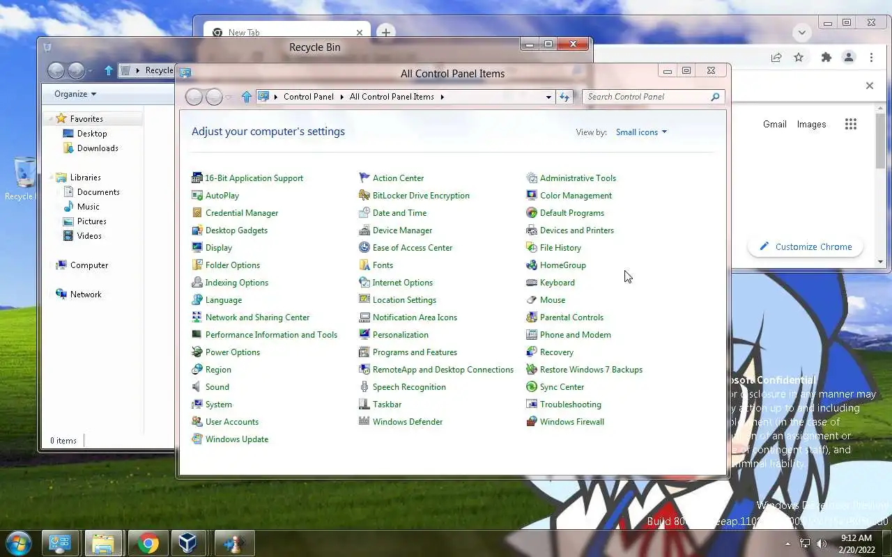The image size is (892, 557).
Task: Open Chrome three-dot menu
Action: coord(871,58)
